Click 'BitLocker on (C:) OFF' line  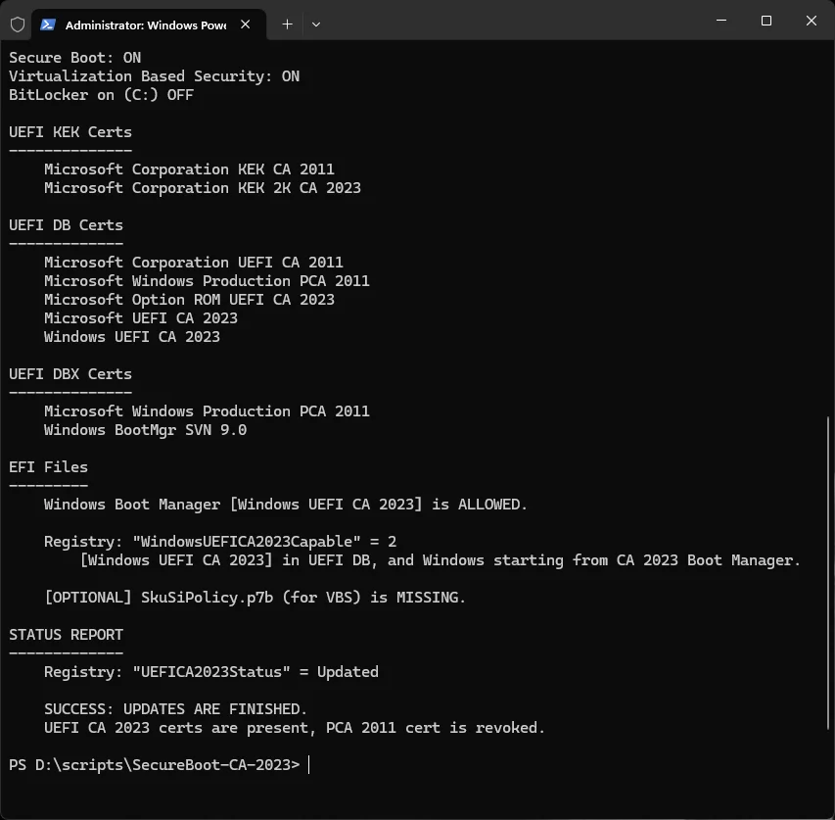(x=101, y=95)
